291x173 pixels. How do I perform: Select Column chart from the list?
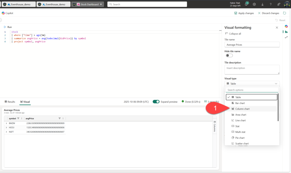242,109
